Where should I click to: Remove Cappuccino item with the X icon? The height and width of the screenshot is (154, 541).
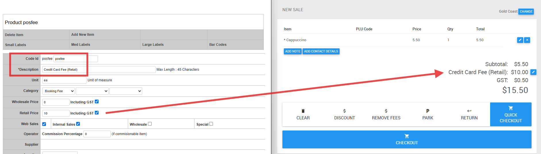pyautogui.click(x=527, y=40)
